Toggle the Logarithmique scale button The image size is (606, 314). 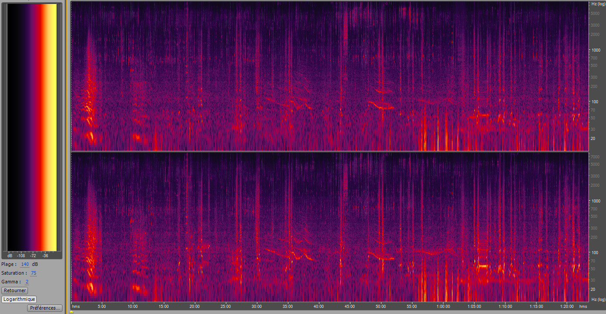tap(19, 299)
